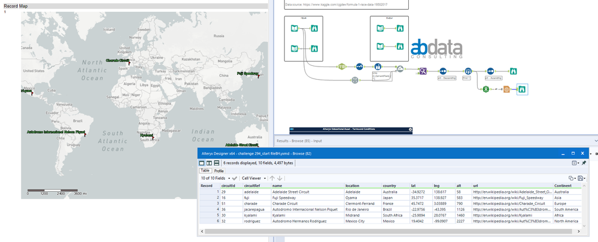Select the Fuji Speedway name cell
598x242 pixels.
tap(308, 198)
